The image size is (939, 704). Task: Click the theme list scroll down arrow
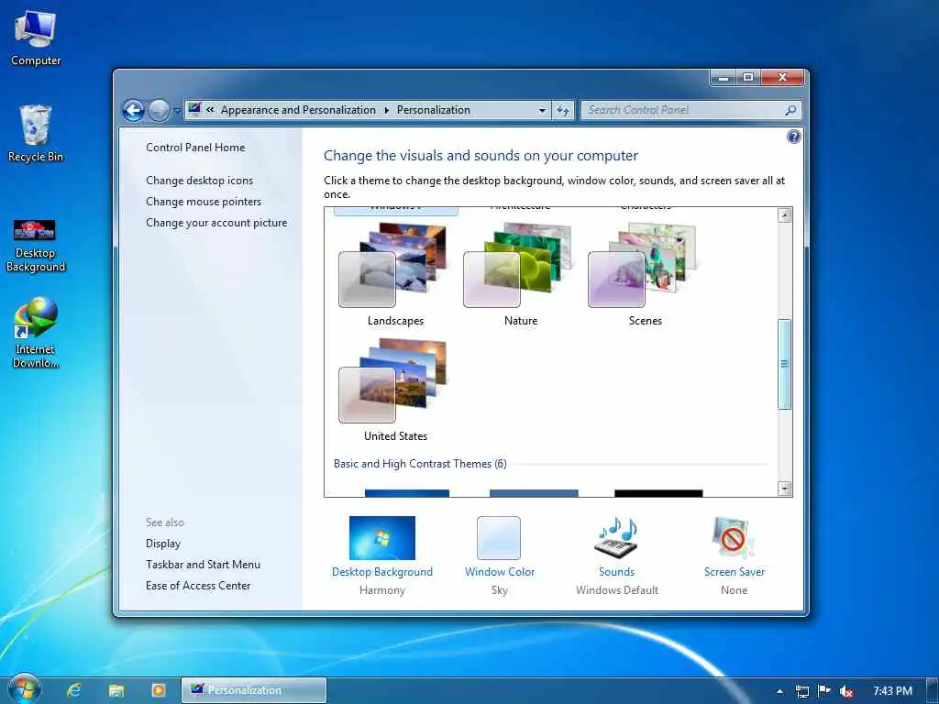click(785, 489)
